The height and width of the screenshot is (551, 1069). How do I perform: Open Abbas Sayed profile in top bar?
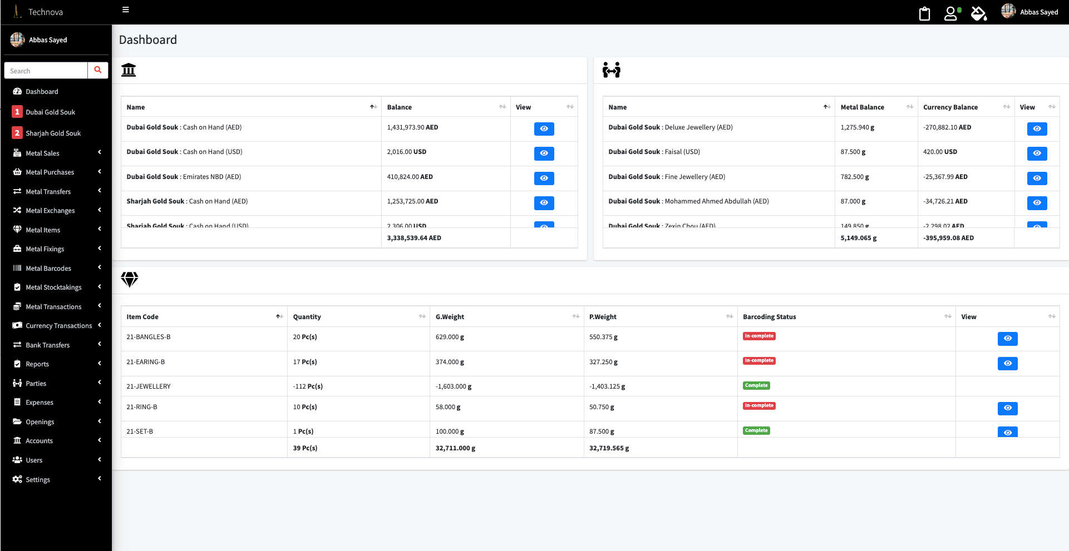(1030, 12)
